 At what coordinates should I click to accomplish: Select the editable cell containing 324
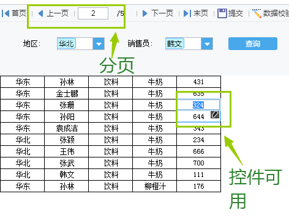point(198,105)
